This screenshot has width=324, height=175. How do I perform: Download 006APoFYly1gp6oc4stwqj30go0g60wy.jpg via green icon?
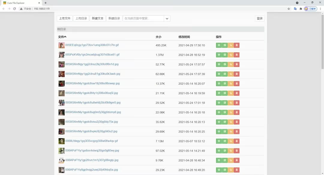[219, 150]
